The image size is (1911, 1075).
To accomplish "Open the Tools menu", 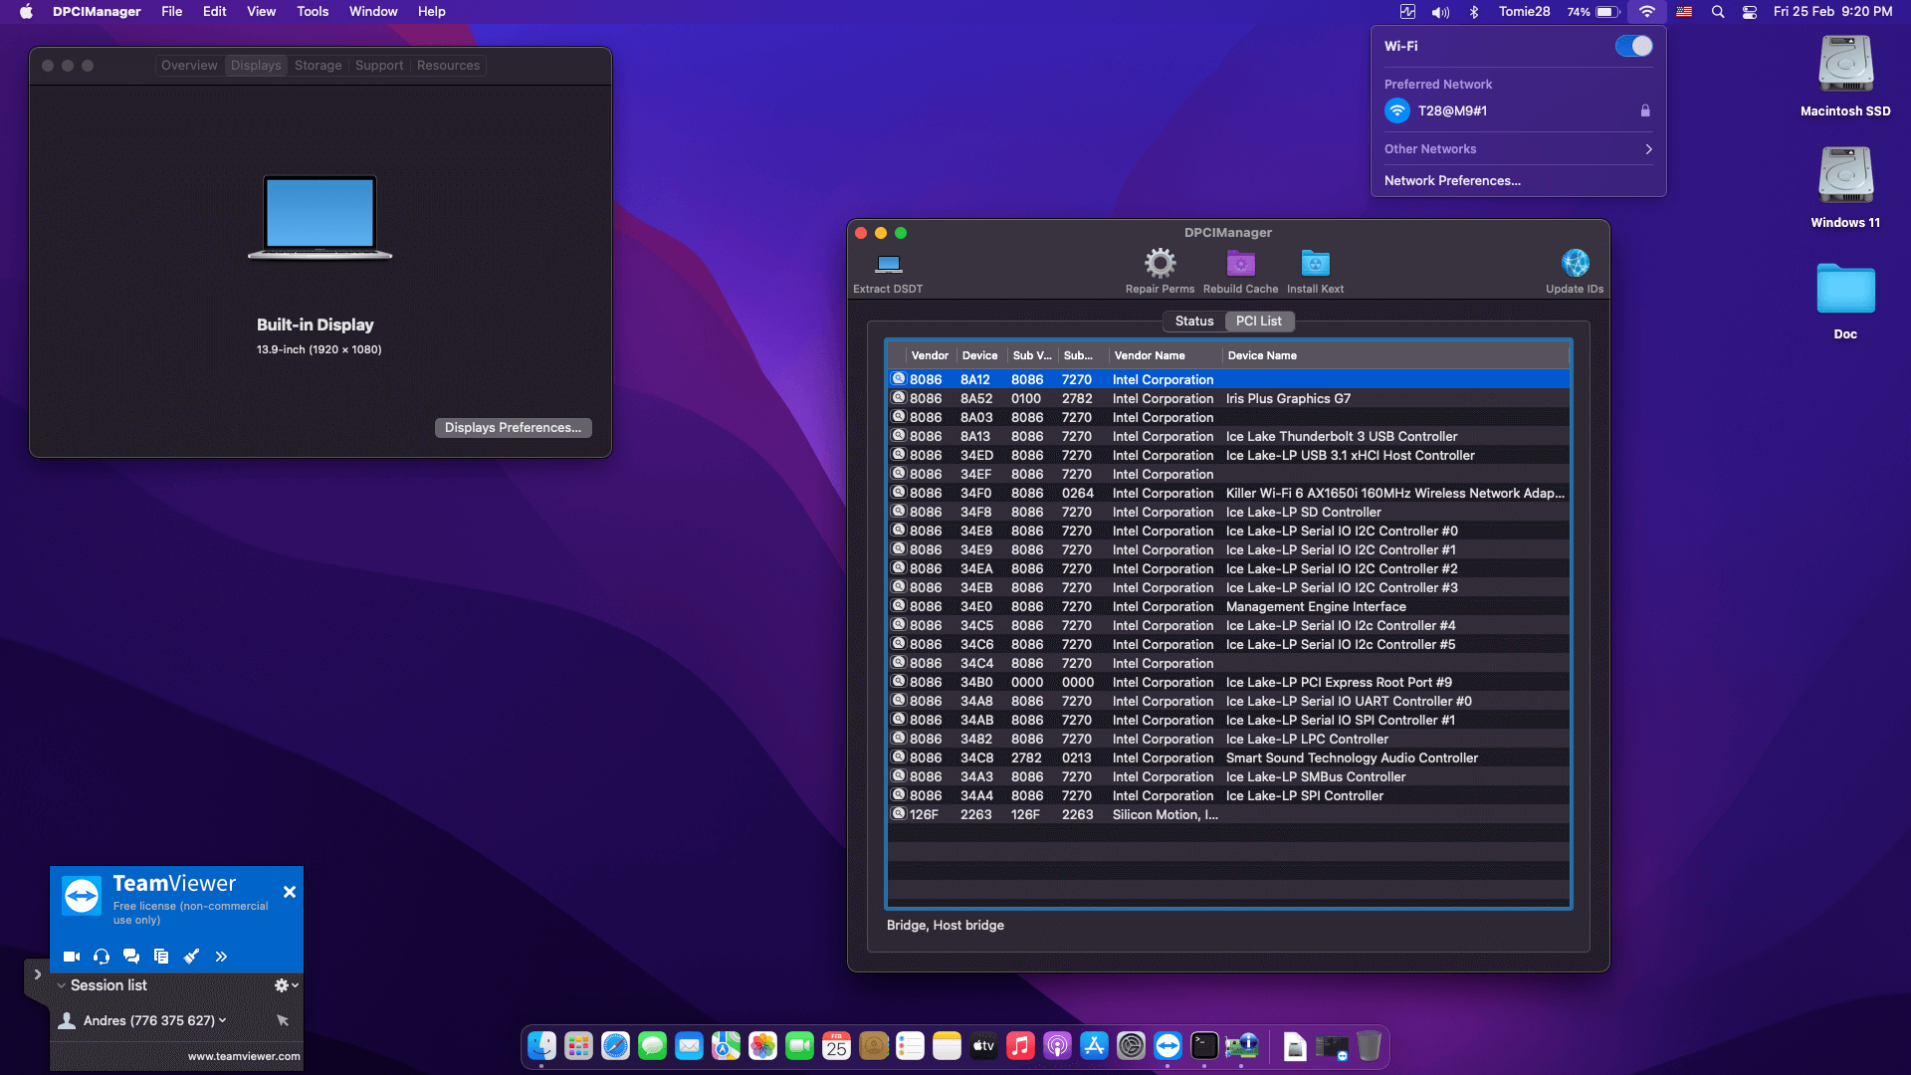I will tap(313, 11).
